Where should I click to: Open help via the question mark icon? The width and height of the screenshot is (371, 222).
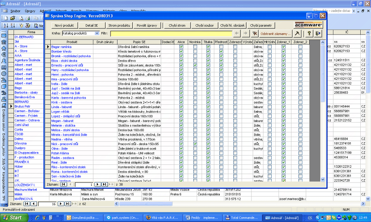(309, 33)
